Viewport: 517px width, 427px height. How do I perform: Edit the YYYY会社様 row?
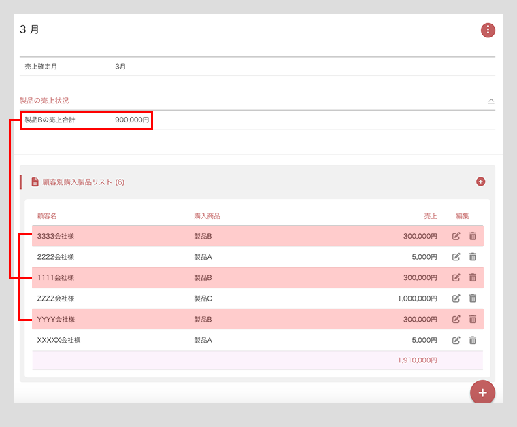(456, 319)
